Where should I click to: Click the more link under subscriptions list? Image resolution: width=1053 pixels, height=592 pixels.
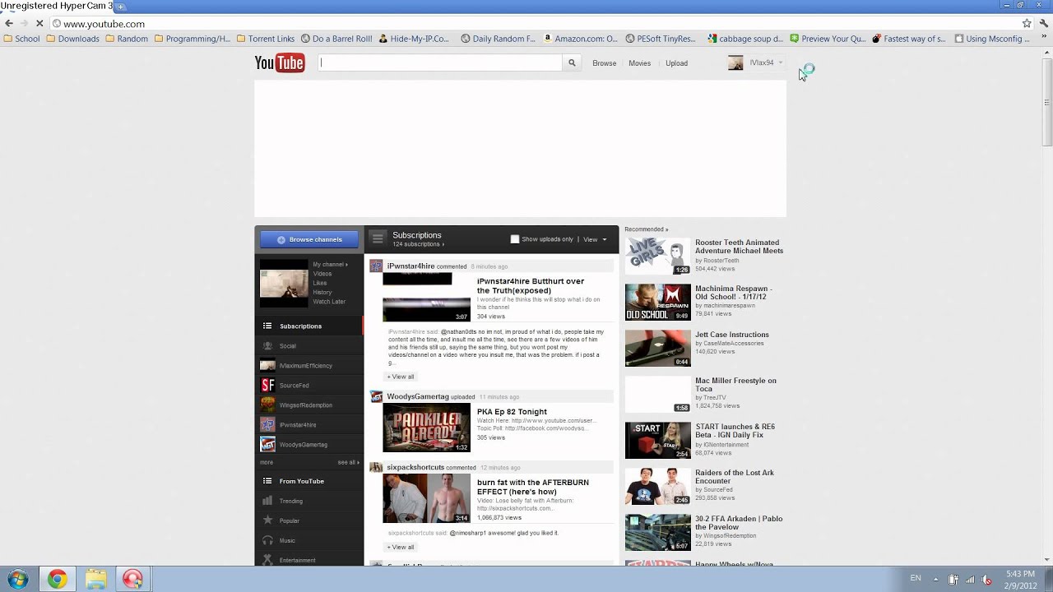[267, 462]
